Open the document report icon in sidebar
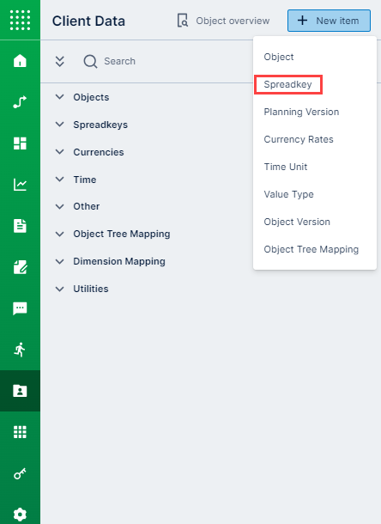381x524 pixels. (20, 226)
